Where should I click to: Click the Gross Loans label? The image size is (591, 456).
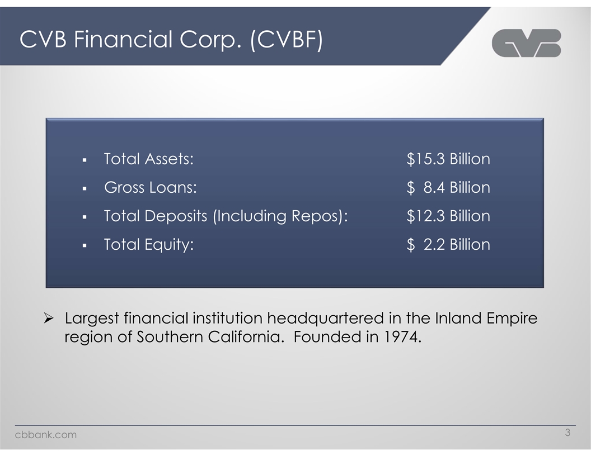151,188
